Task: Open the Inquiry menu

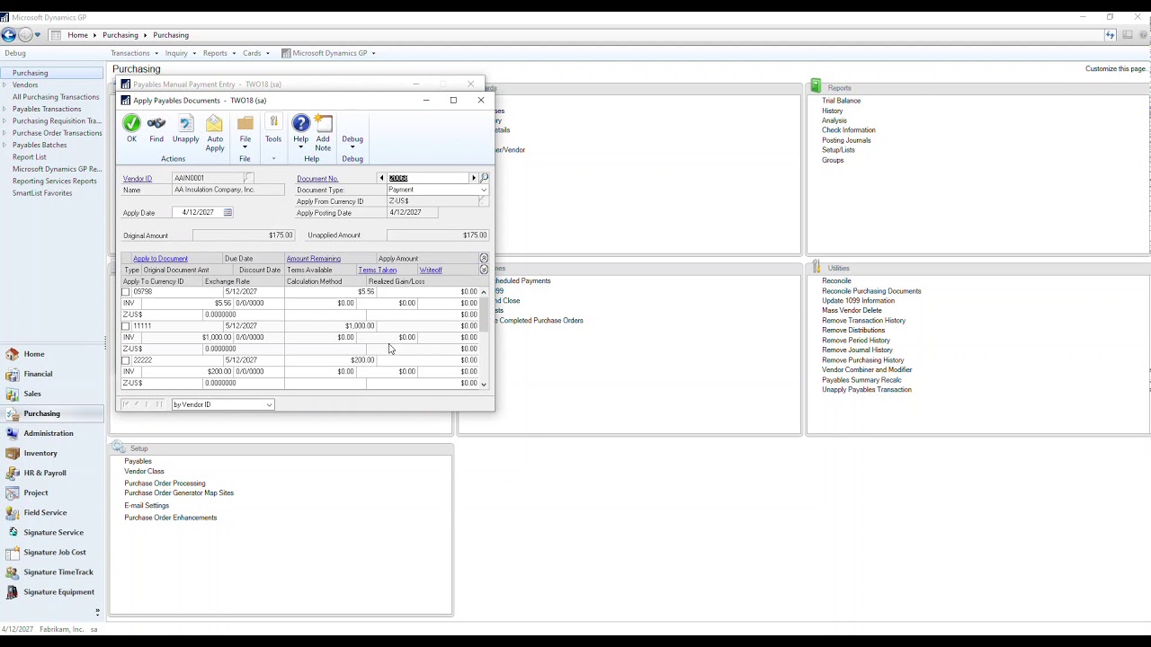Action: [180, 53]
